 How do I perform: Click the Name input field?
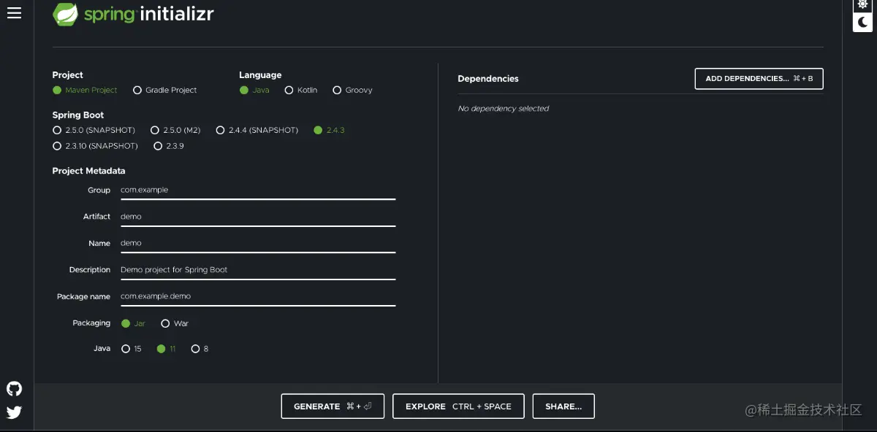(257, 243)
